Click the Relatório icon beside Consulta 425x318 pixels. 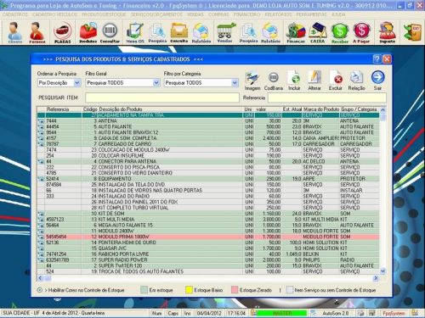pyautogui.click(x=201, y=32)
